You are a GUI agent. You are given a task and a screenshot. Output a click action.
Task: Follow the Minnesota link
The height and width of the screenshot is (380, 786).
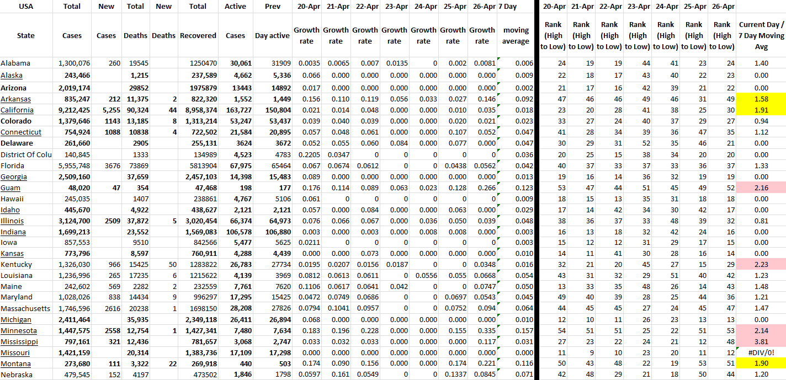[x=19, y=331]
